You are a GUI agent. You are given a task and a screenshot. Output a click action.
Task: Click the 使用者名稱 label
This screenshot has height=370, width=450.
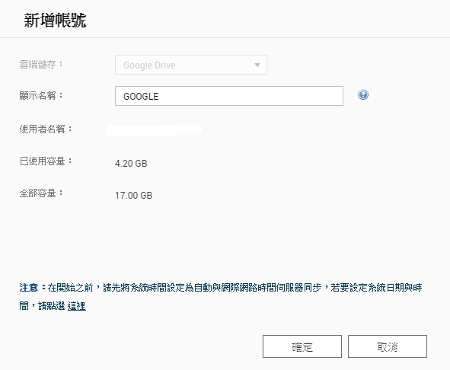(46, 129)
